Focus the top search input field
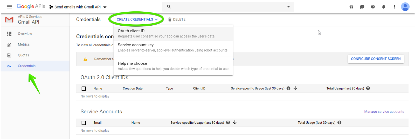This screenshot has width=415, height=139. 228,7
